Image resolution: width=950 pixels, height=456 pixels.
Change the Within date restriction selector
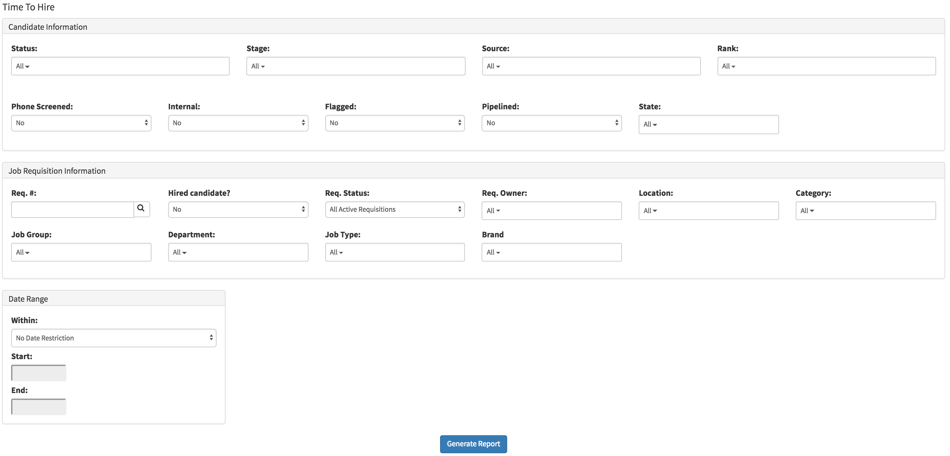(113, 338)
